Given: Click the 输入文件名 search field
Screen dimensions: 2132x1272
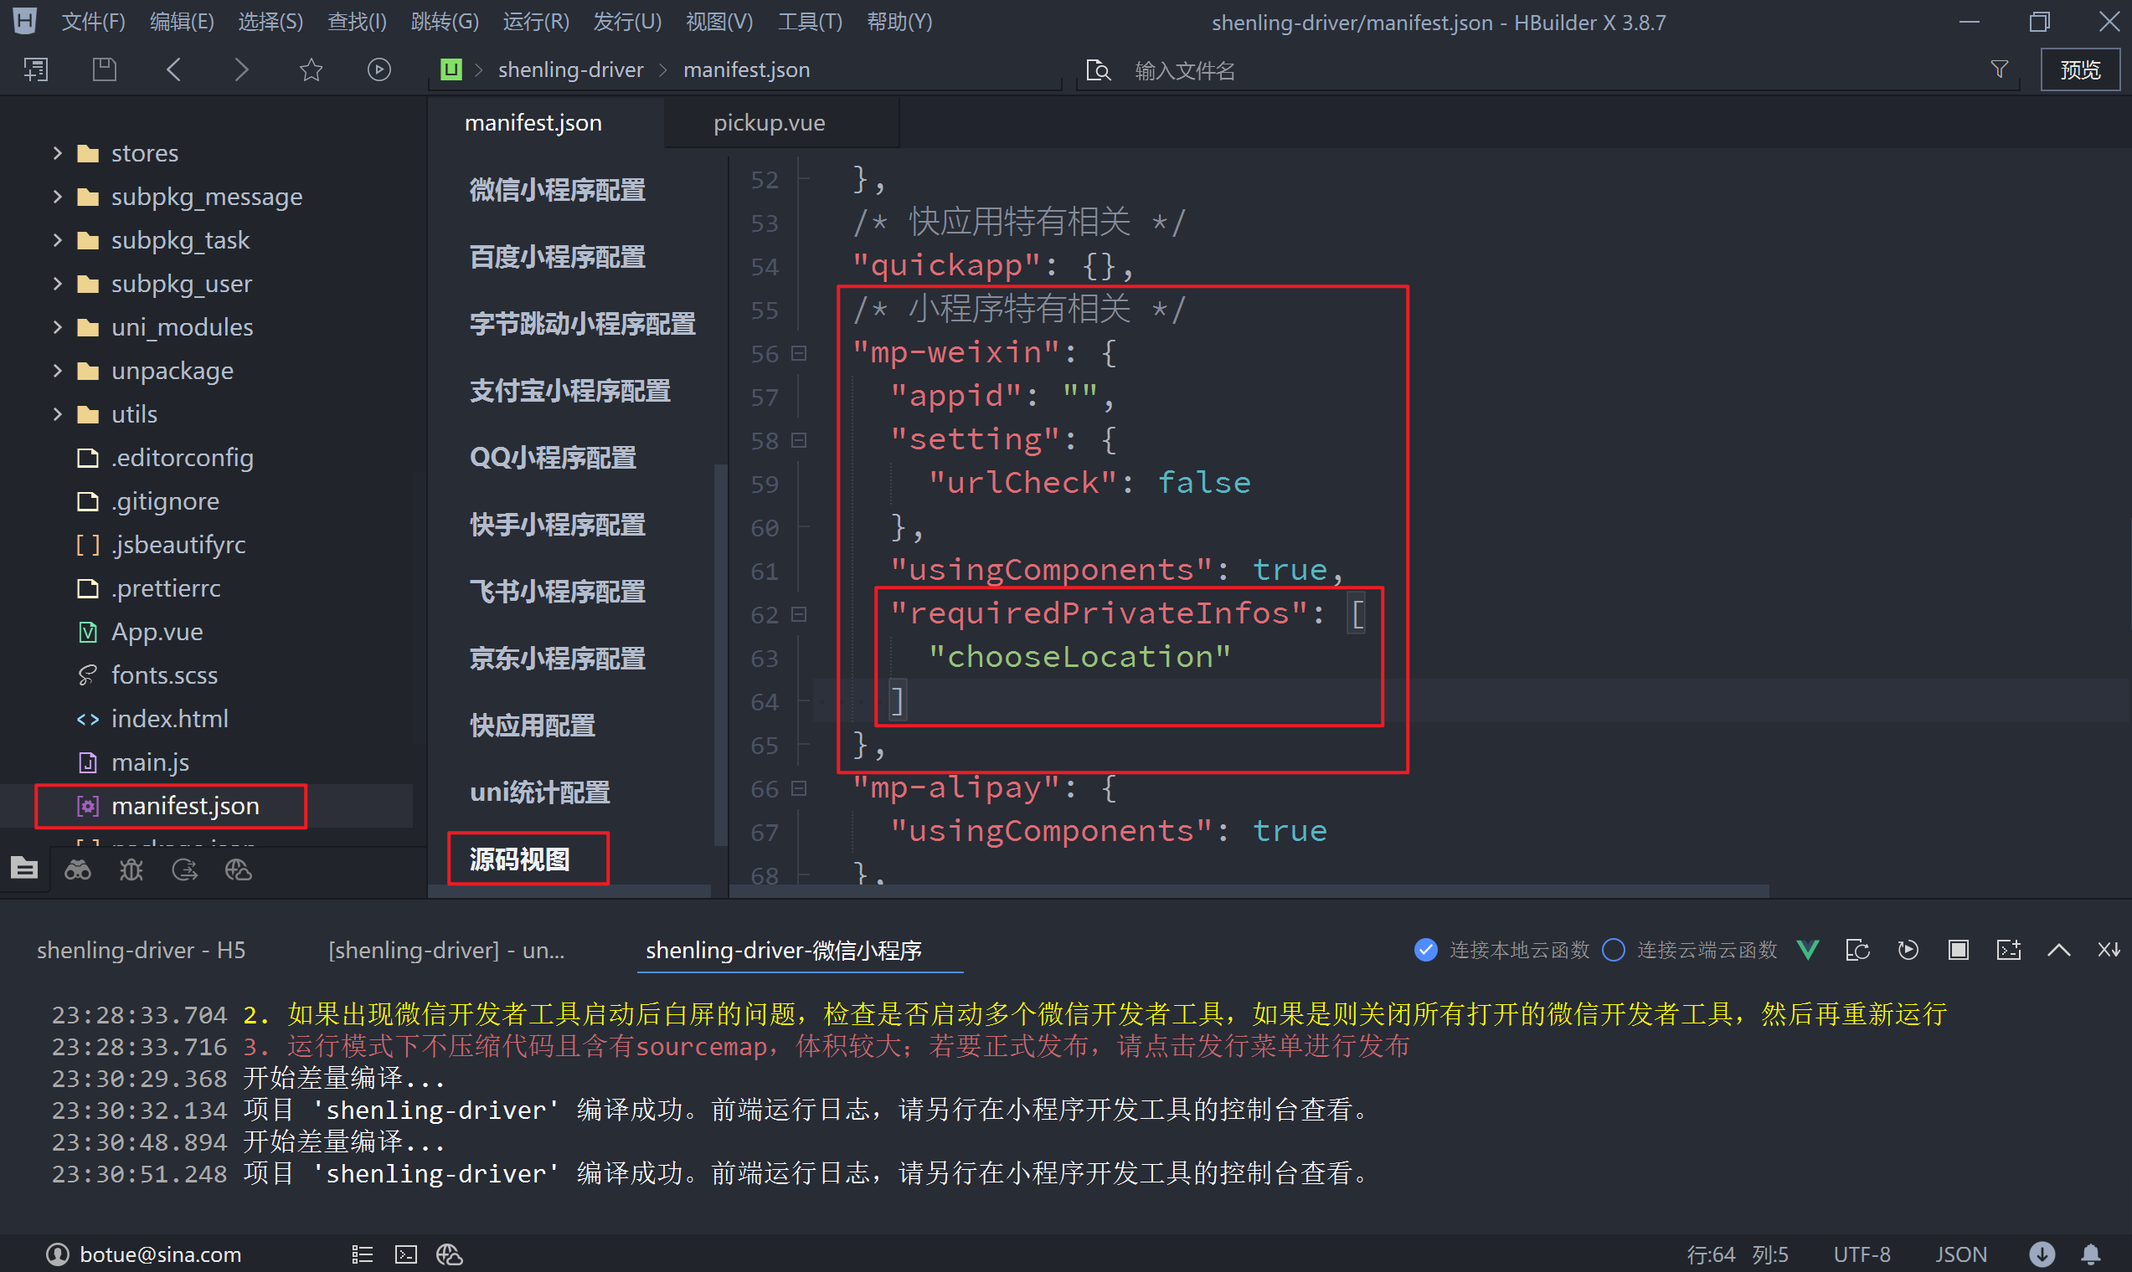Looking at the screenshot, I should [x=1183, y=70].
